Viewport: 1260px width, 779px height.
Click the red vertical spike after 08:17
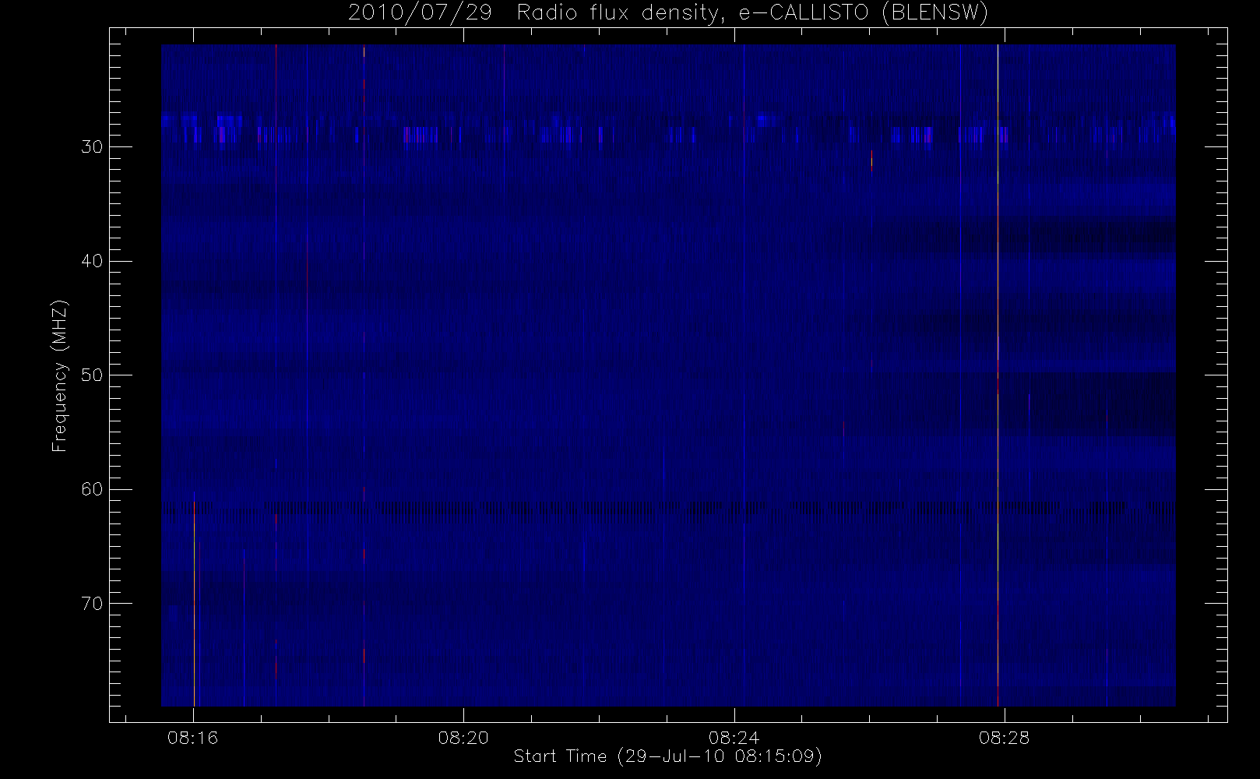click(x=276, y=375)
